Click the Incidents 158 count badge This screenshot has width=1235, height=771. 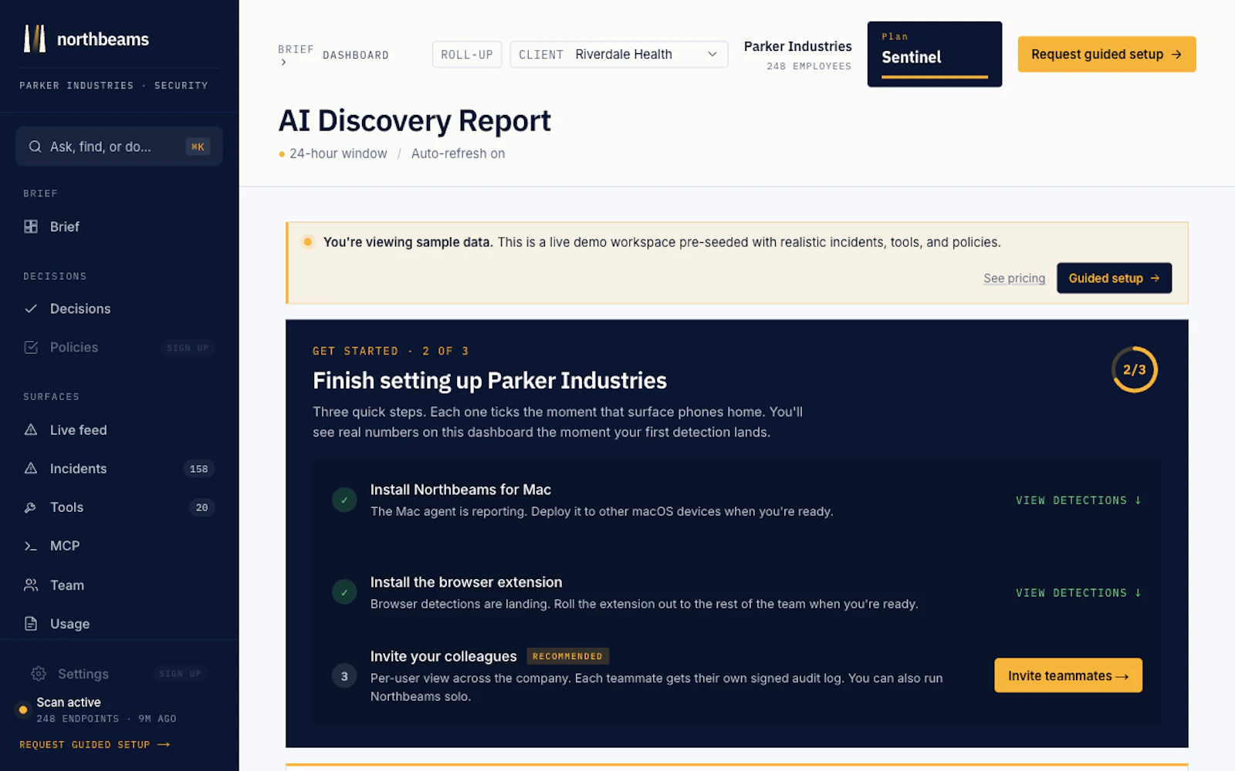(x=198, y=469)
